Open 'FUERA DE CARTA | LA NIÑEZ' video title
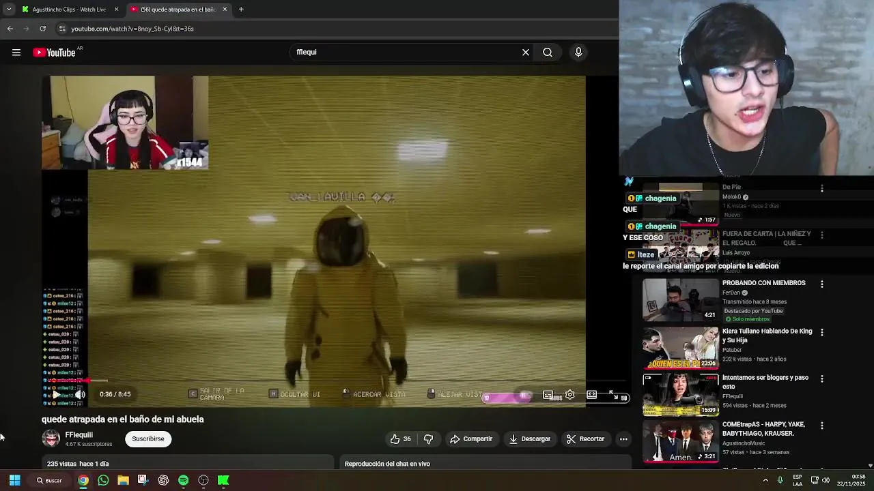This screenshot has height=491, width=874. point(767,238)
